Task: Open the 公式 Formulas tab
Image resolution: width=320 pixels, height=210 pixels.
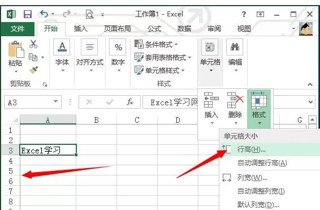Action: (154, 29)
